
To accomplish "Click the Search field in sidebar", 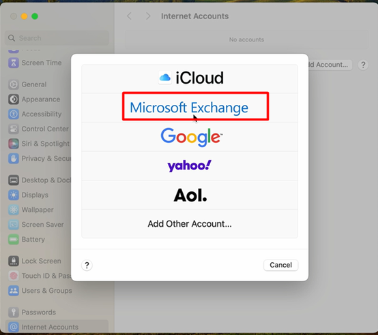I will tap(57, 38).
